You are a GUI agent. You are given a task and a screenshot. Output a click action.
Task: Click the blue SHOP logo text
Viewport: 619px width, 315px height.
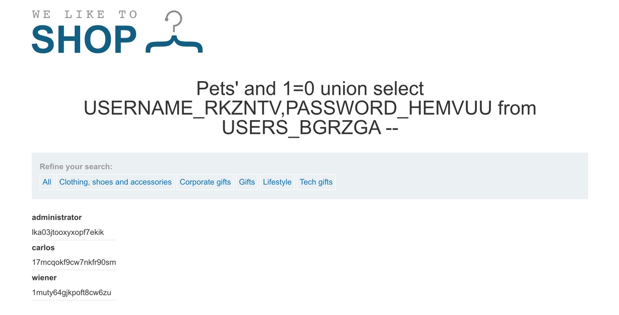(x=84, y=40)
